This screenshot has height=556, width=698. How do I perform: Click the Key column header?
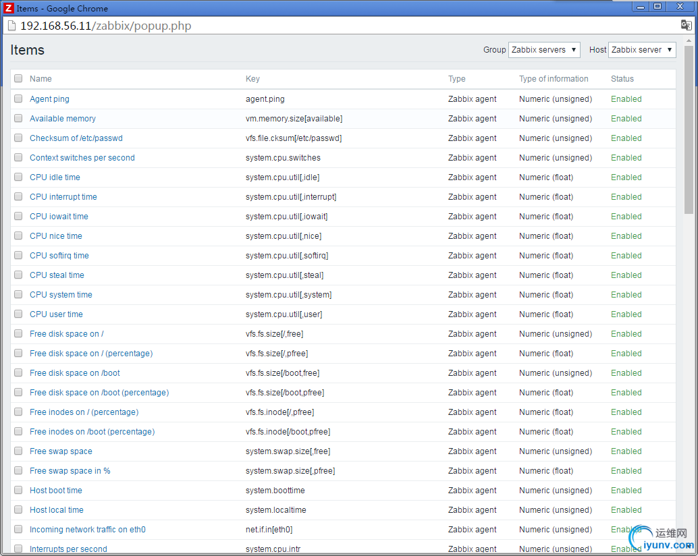252,79
